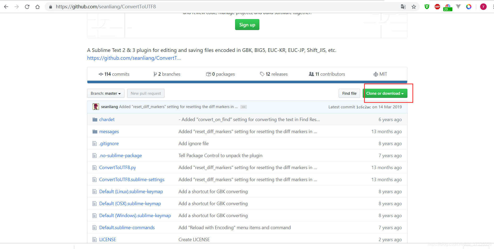Click the packages box icon
Image resolution: width=494 pixels, height=249 pixels.
click(x=208, y=74)
